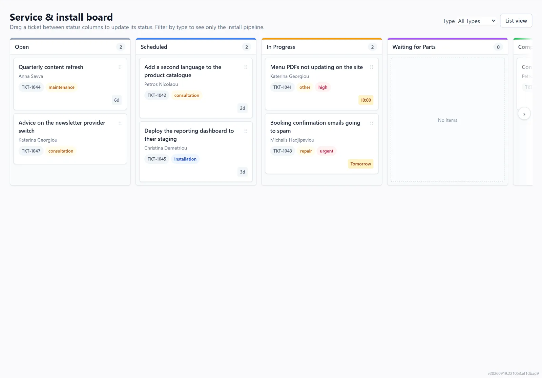The image size is (542, 378).
Task: Click the installation type tag
Action: tap(185, 159)
